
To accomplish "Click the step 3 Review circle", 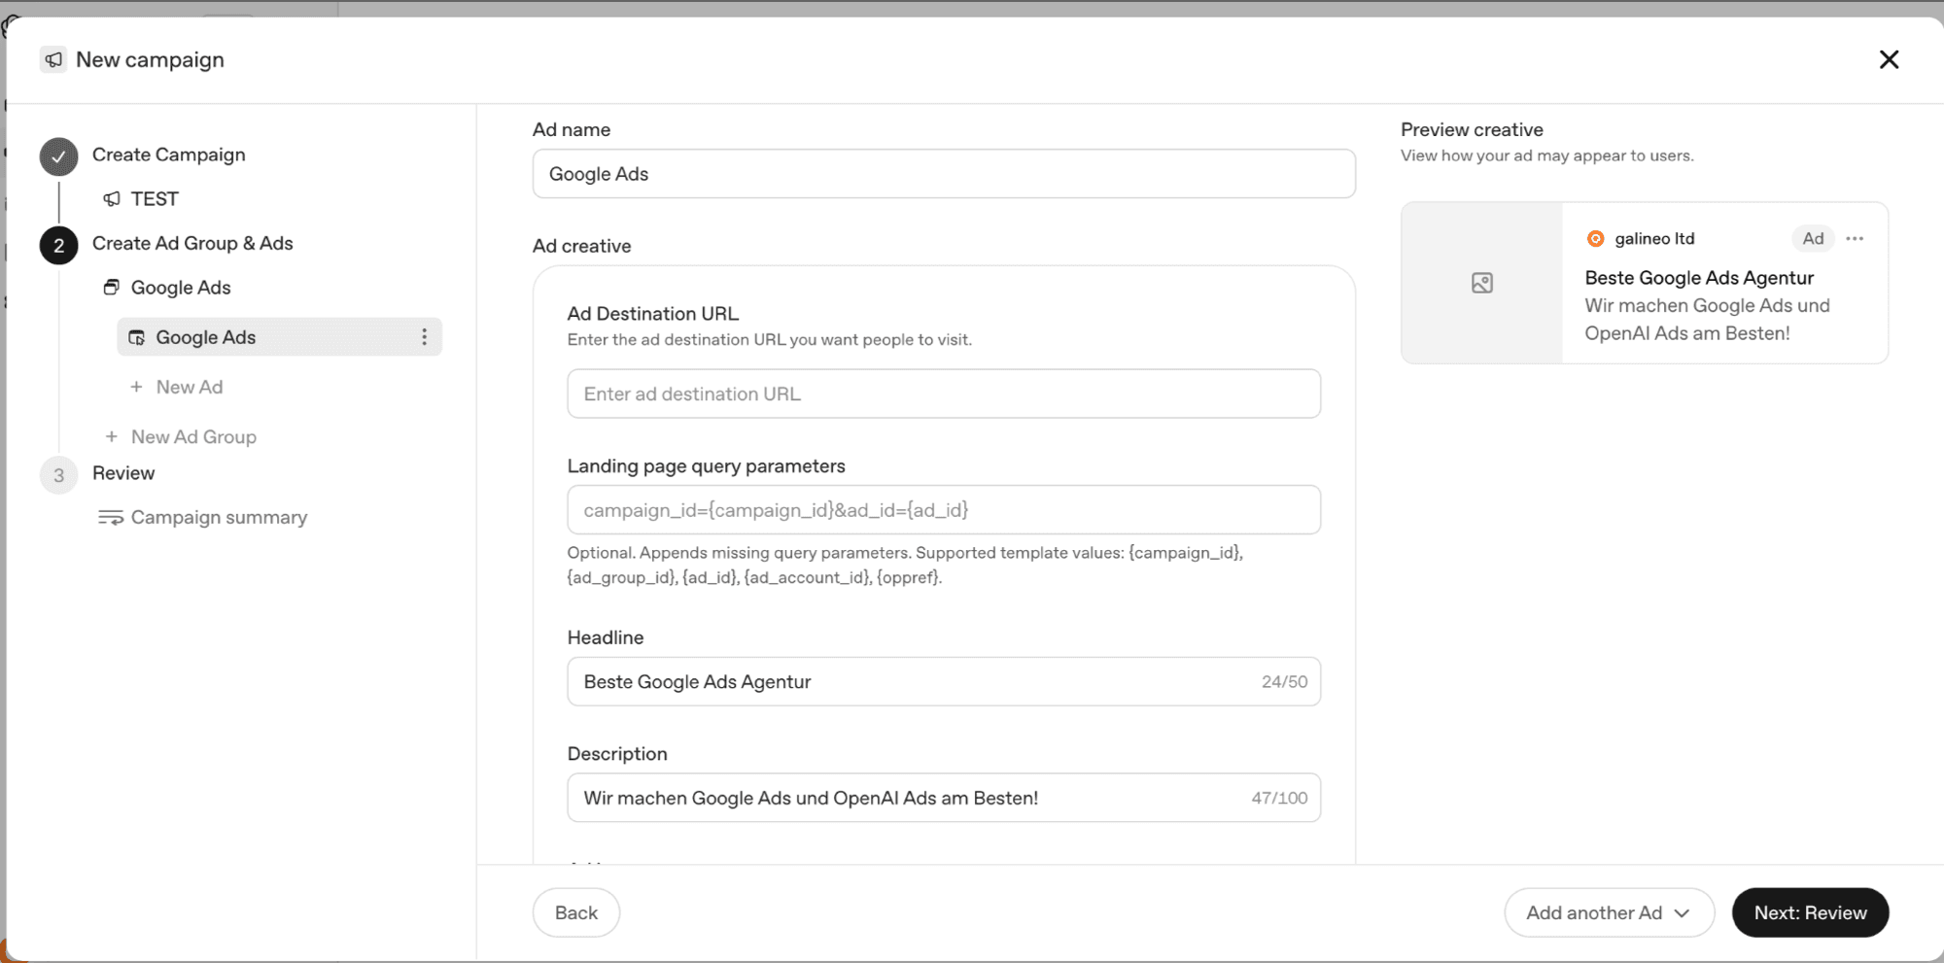I will (58, 475).
